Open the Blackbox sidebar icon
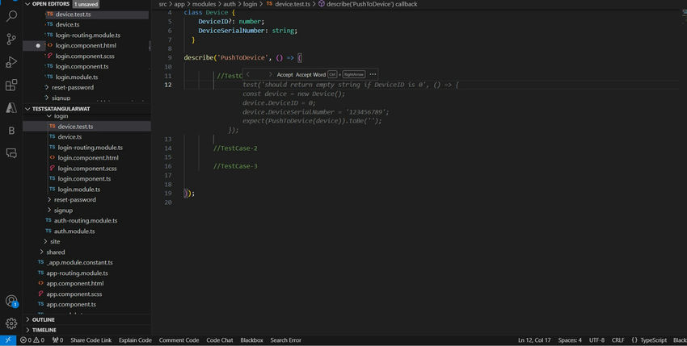The image size is (687, 346). (x=11, y=130)
